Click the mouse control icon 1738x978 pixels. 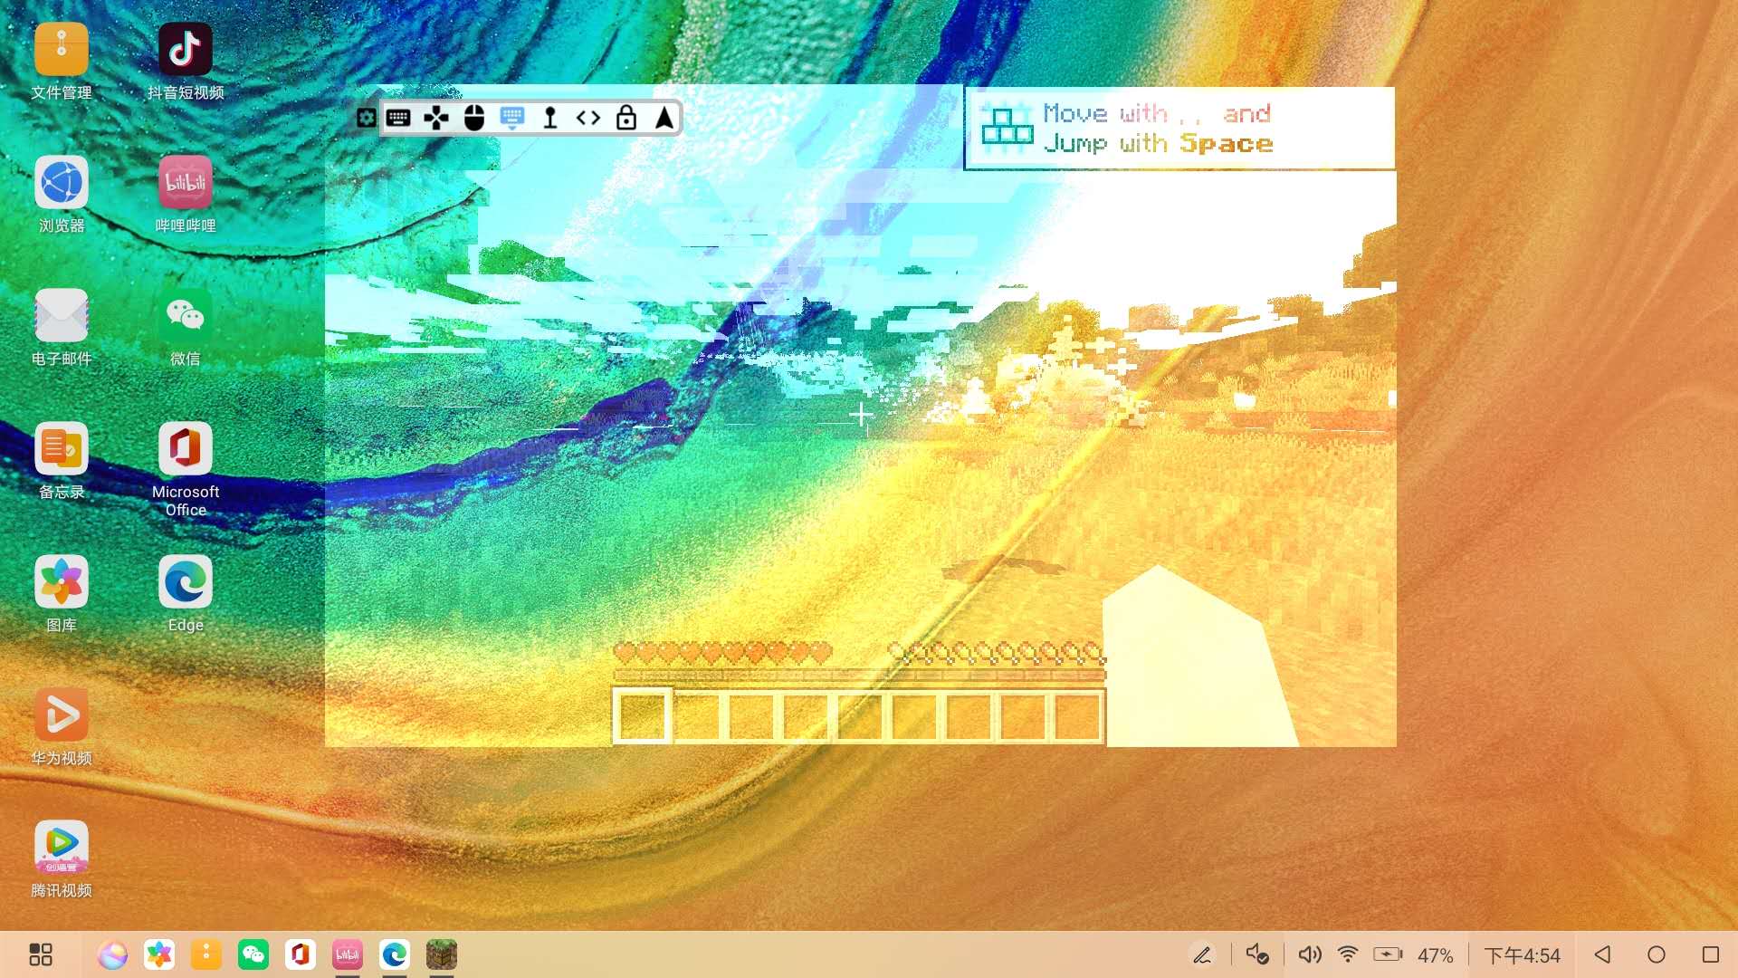pos(474,118)
